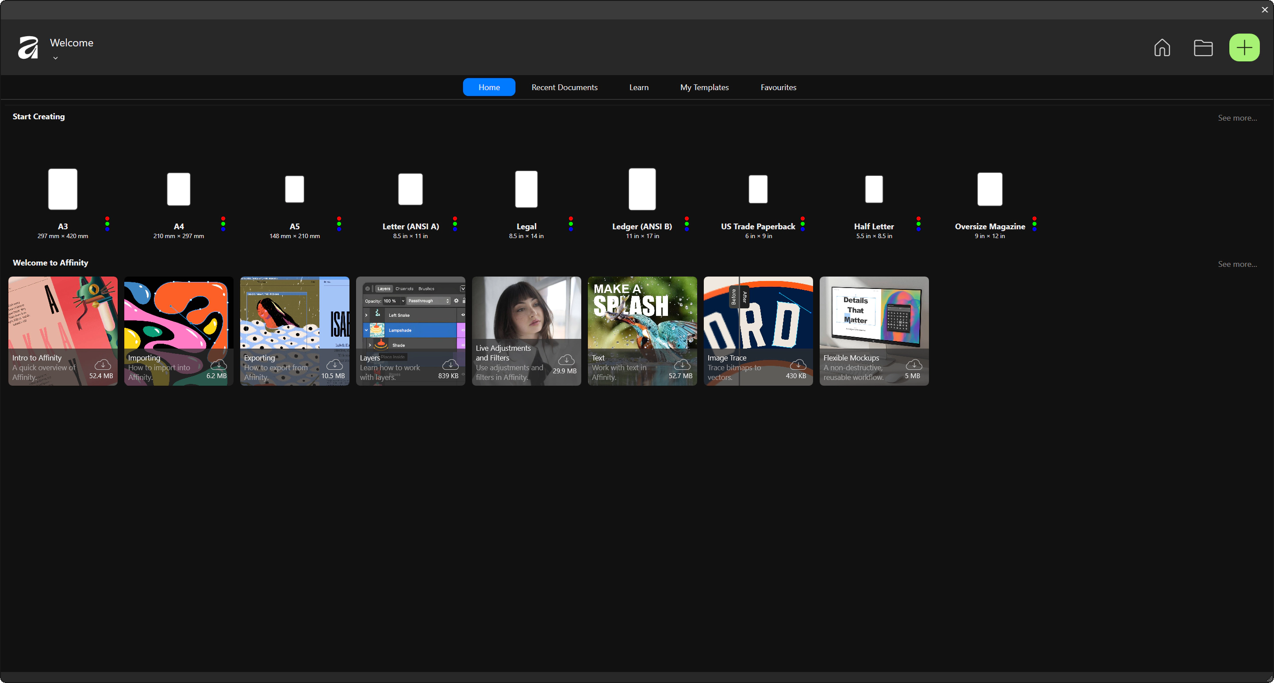
Task: Click cloud download icon on Exporting card
Action: [x=334, y=364]
